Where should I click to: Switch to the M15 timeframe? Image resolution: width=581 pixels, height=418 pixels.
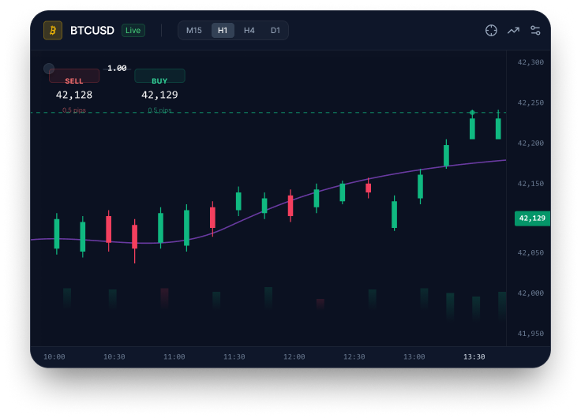pyautogui.click(x=194, y=30)
